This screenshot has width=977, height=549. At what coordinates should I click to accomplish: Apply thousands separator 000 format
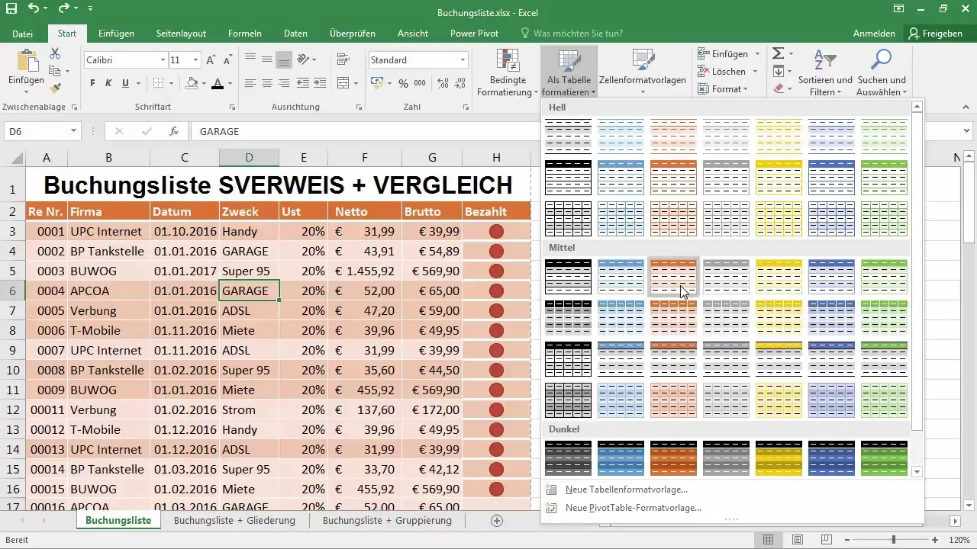421,83
